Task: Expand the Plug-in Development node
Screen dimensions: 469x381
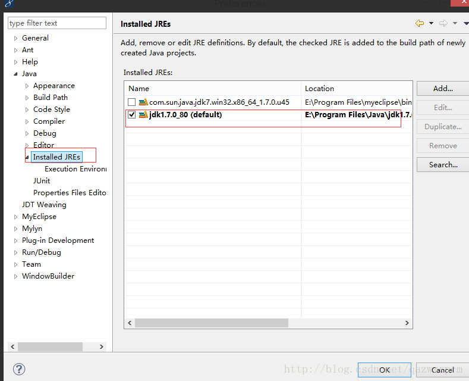Action: pos(16,241)
